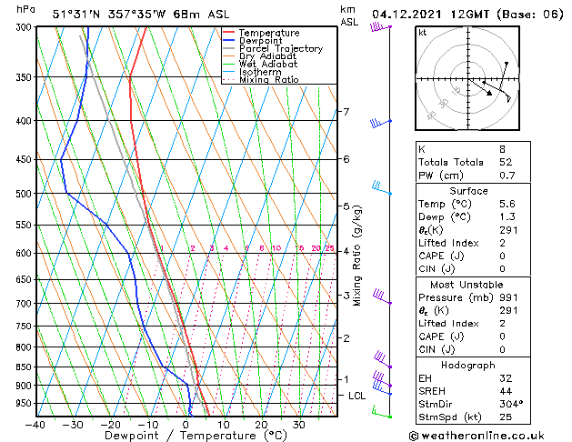Select the Pressure (mb) value 991
This screenshot has width=572, height=442.
508,297
